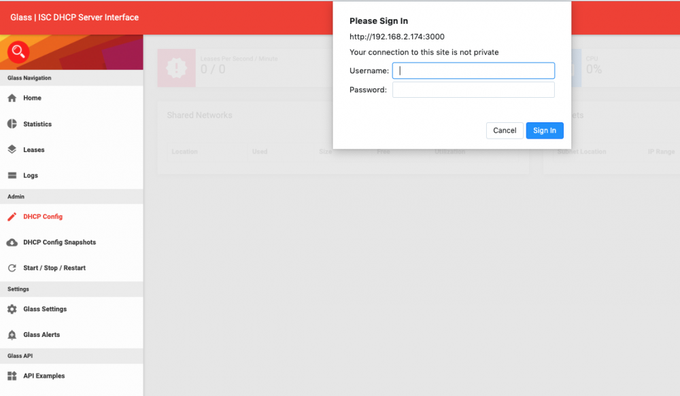Click the Sign In button
Image resolution: width=680 pixels, height=396 pixels.
[545, 130]
